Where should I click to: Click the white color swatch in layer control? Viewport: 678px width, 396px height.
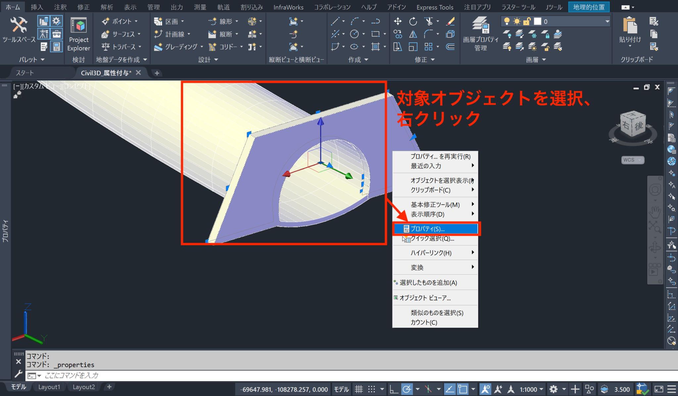click(537, 21)
